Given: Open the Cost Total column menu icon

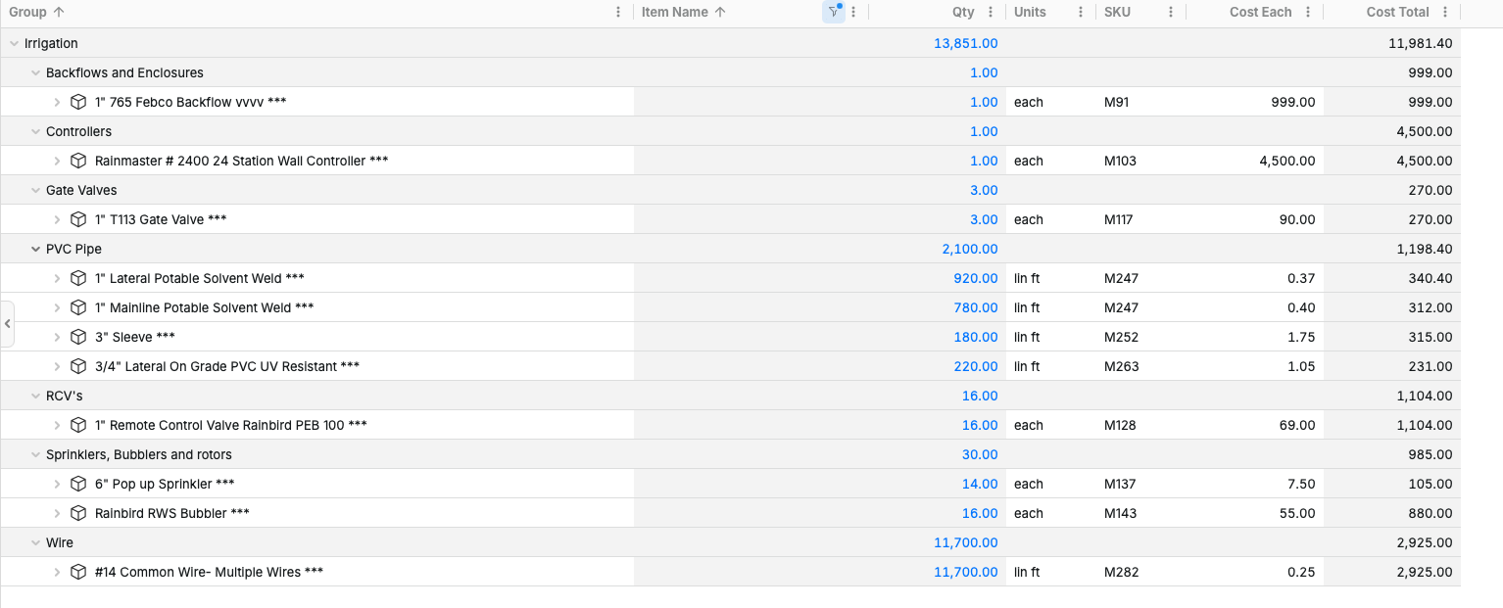Looking at the screenshot, I should click(x=1443, y=13).
